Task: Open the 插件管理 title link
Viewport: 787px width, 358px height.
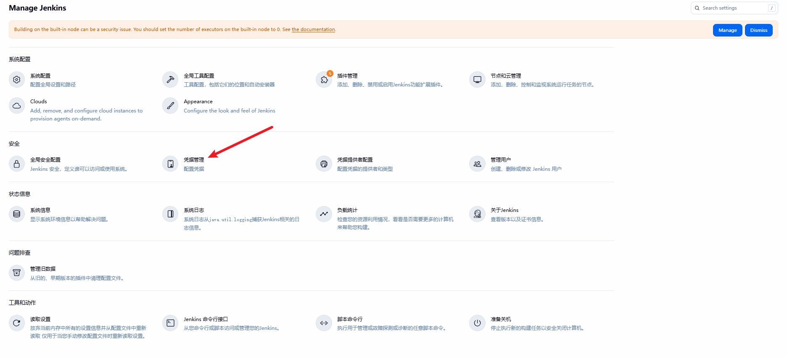Action: pyautogui.click(x=347, y=76)
